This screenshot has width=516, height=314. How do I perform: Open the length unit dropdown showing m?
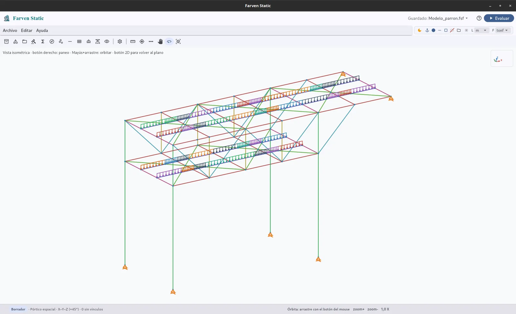pos(481,30)
